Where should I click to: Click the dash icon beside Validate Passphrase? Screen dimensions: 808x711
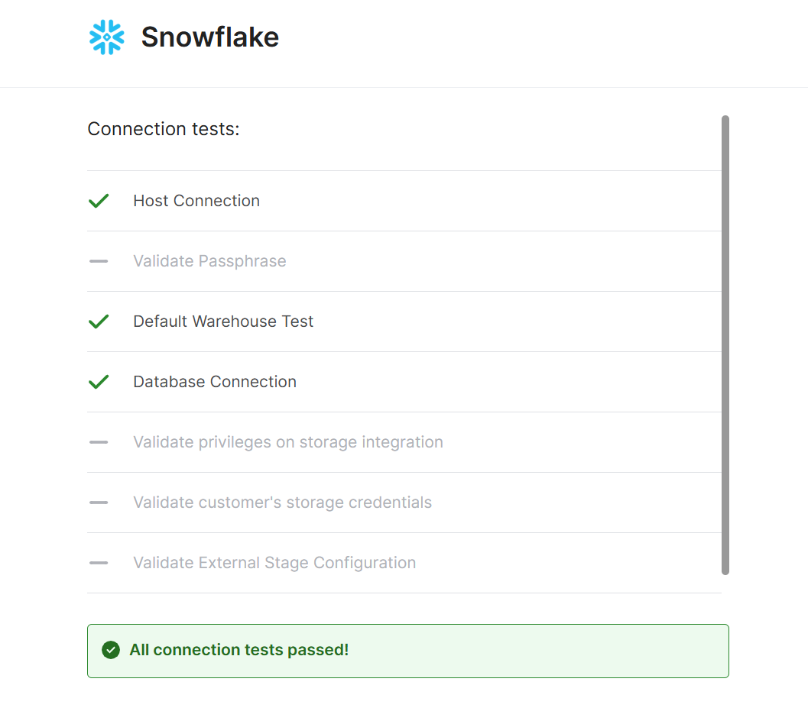pos(99,261)
